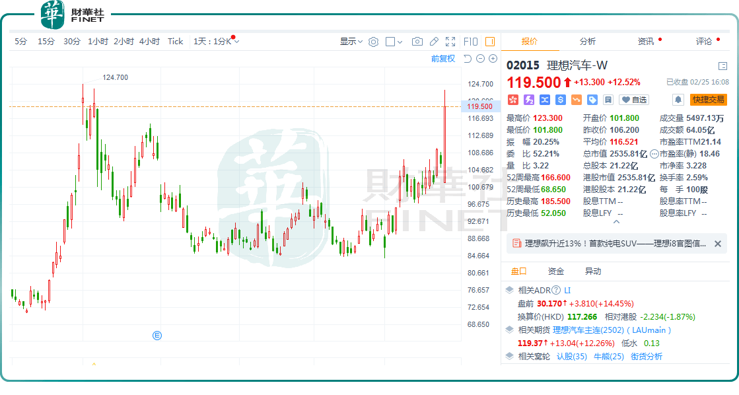This screenshot has height=395, width=739.
Task: Zoom in the chart with plus icon
Action: point(493,58)
